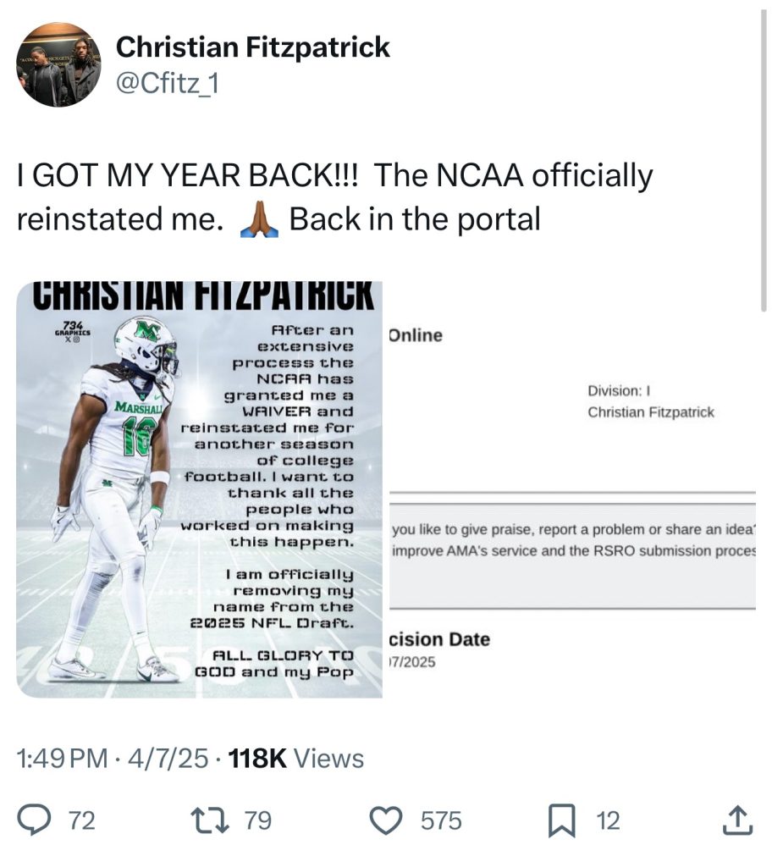Click the 1:49 PM timestamp
The image size is (772, 867).
(63, 758)
